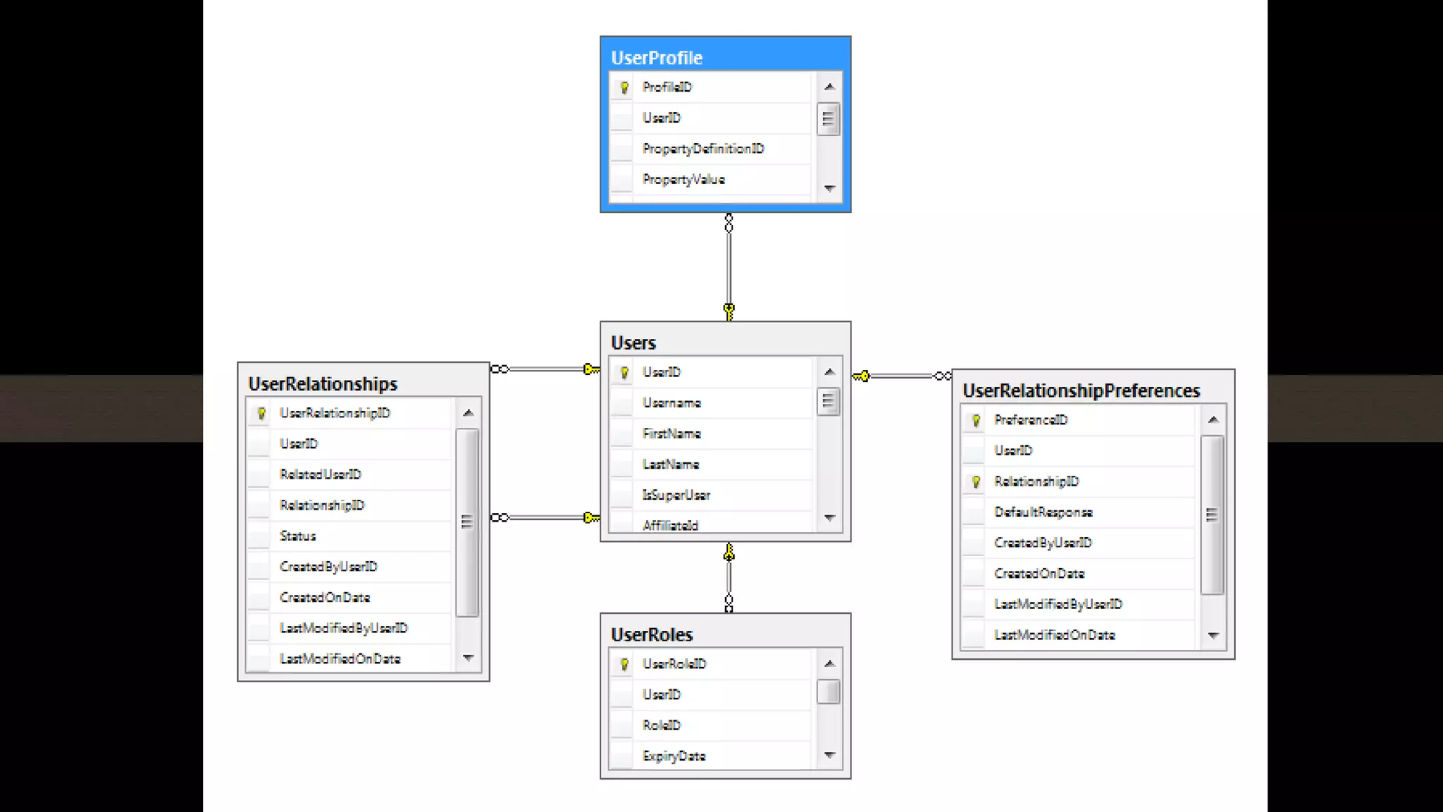This screenshot has height=812, width=1443.
Task: Select key endpoint of UserRoles relationship line
Action: click(x=729, y=553)
